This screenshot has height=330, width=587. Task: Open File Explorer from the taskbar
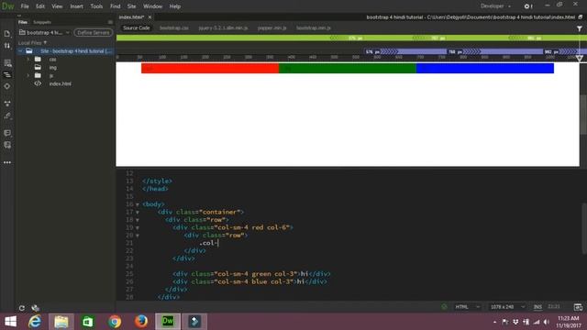pyautogui.click(x=61, y=322)
